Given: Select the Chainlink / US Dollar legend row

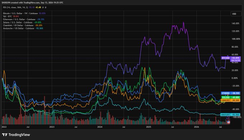Looking at the screenshot, I should pyautogui.click(x=23, y=25).
